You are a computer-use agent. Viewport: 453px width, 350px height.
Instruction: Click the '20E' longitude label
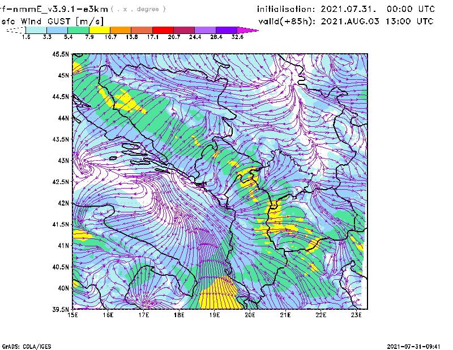tap(250, 315)
